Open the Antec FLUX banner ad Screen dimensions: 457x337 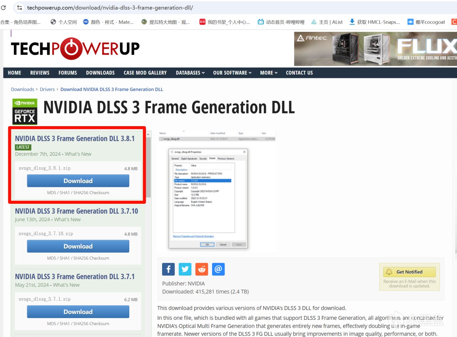(x=376, y=49)
